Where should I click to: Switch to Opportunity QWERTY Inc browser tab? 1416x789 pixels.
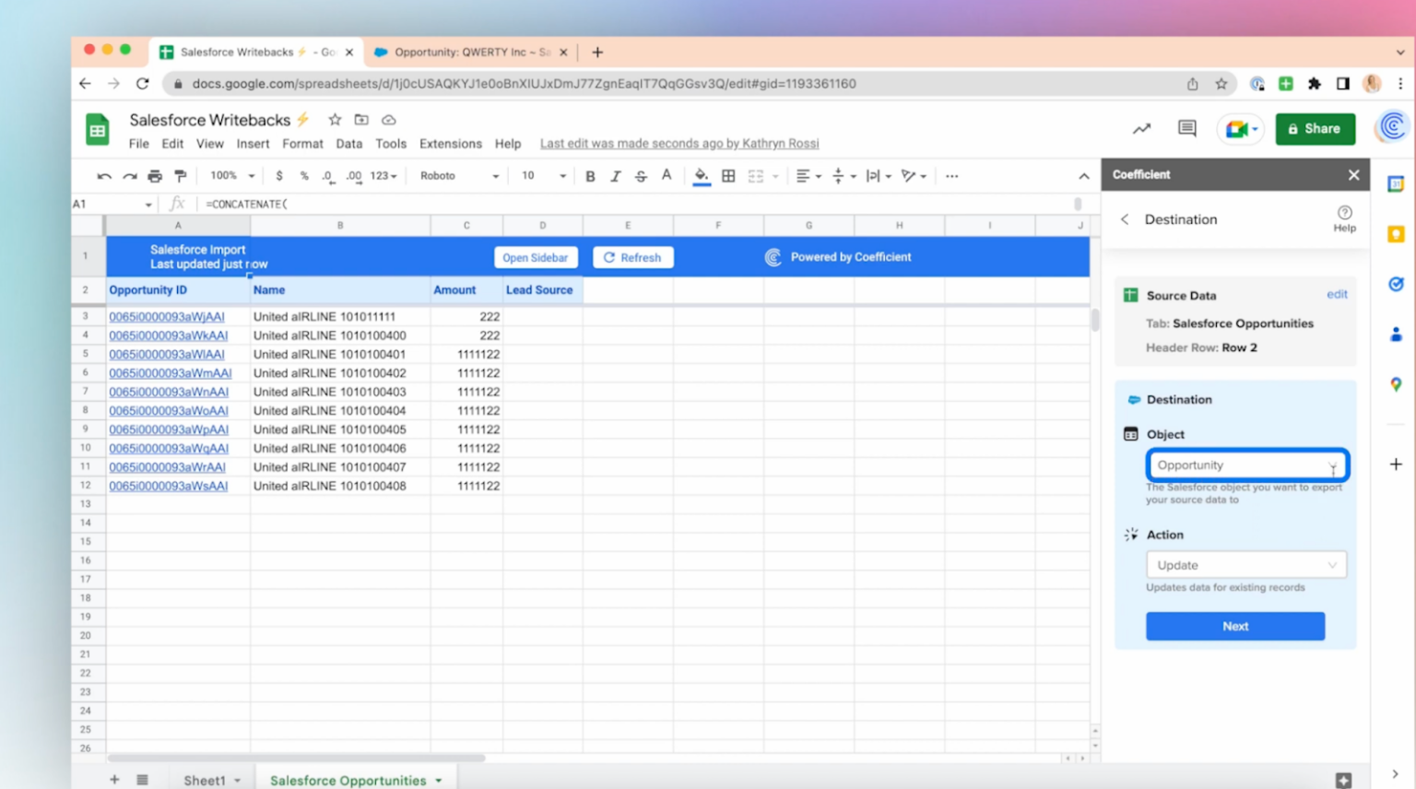[471, 53]
